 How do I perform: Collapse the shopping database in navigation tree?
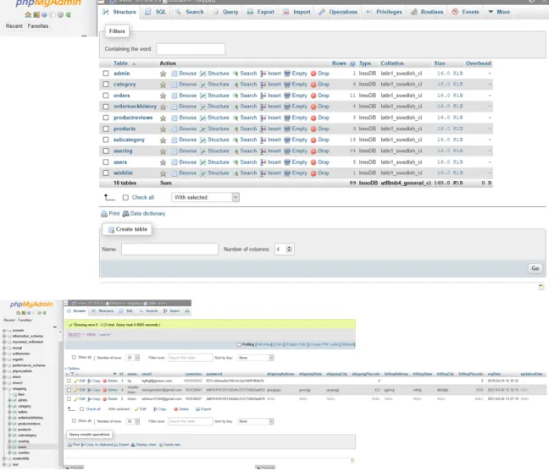pyautogui.click(x=4, y=389)
